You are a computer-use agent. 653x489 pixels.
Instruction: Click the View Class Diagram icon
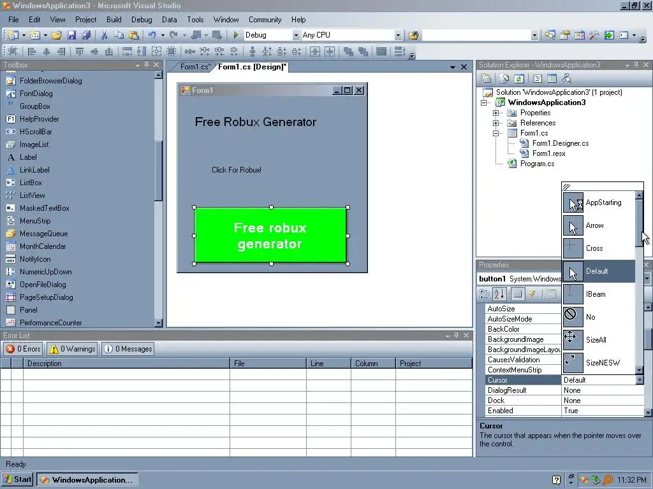click(x=566, y=78)
